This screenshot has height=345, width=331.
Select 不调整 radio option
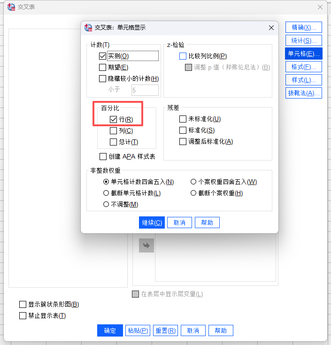[x=106, y=204]
